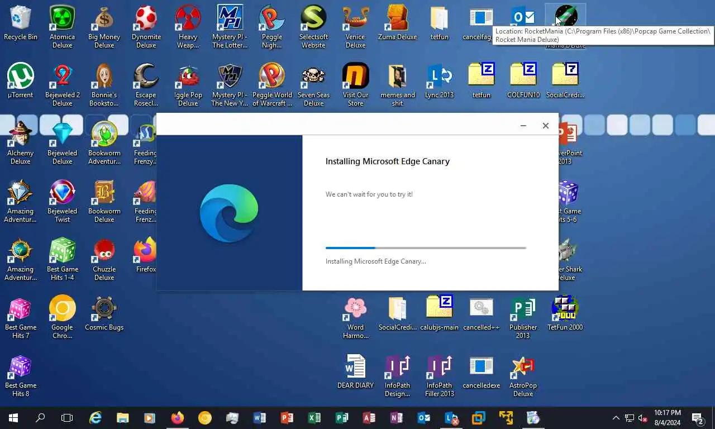This screenshot has height=429, width=715.
Task: Launch Internet Explorer from the taskbar
Action: pos(96,418)
